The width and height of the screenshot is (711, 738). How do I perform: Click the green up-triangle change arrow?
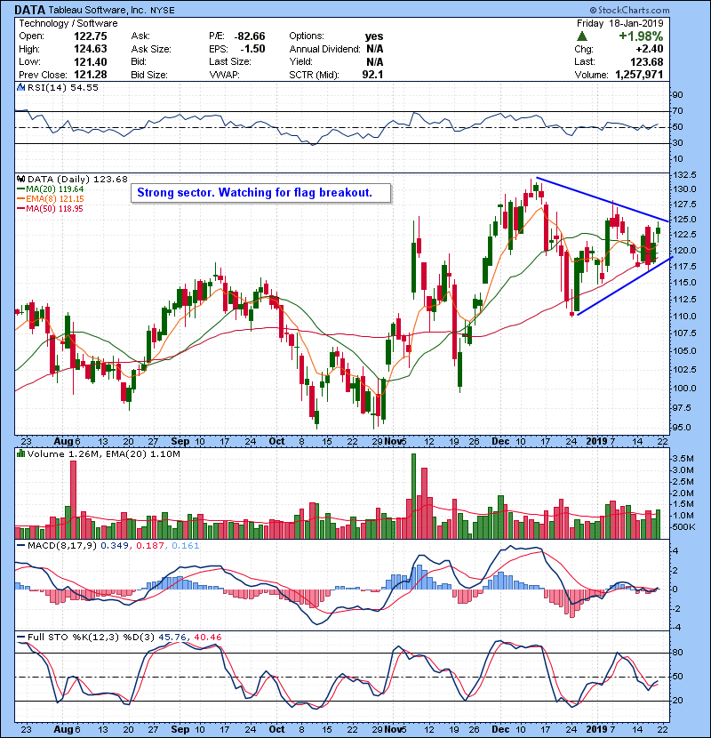tap(581, 36)
